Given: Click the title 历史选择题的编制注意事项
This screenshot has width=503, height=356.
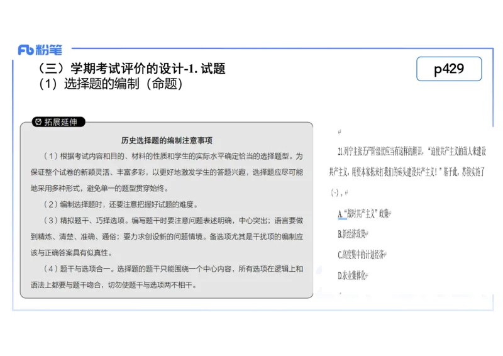Looking at the screenshot, I should point(167,140).
